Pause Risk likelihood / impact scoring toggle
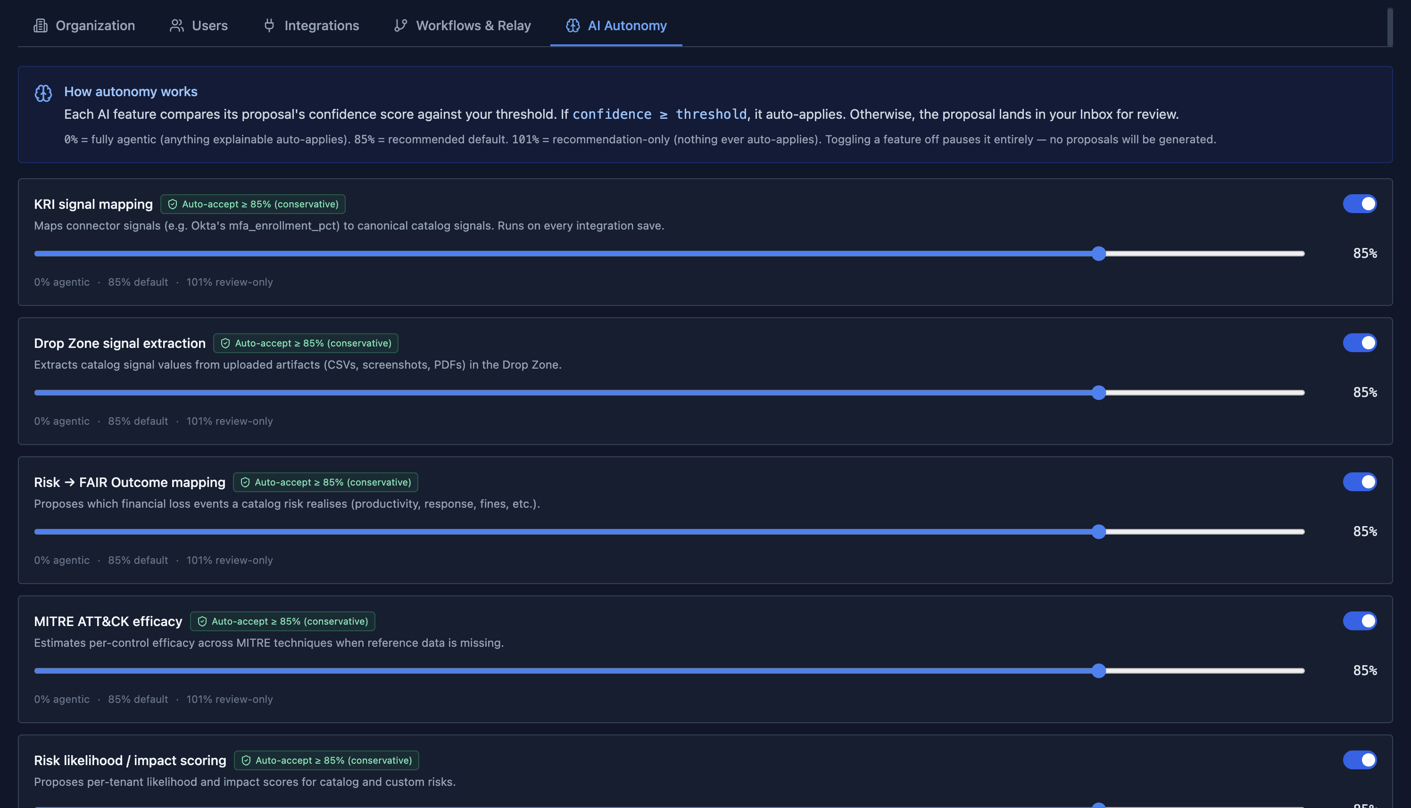 pyautogui.click(x=1360, y=760)
